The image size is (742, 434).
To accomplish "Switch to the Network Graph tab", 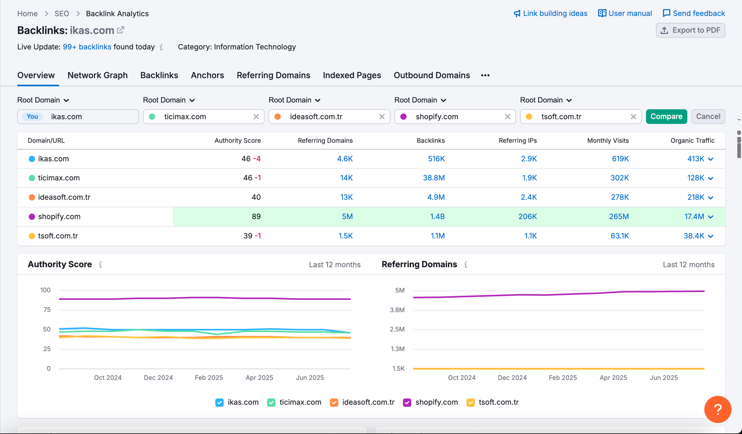I will point(97,75).
